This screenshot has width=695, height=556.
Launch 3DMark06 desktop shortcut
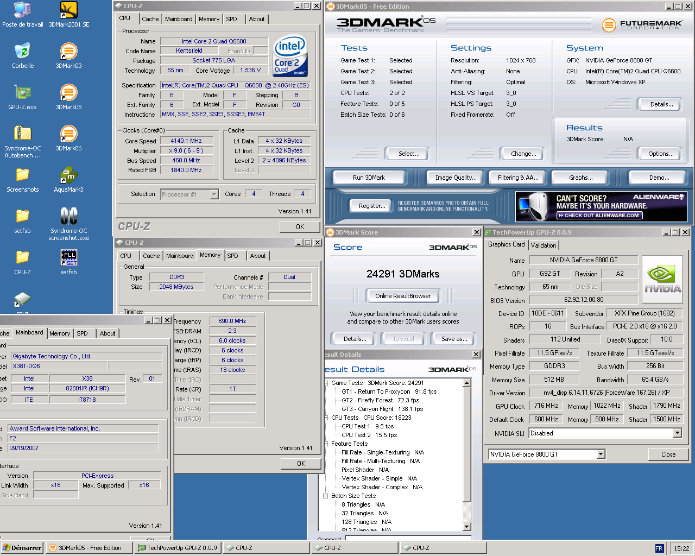68,138
